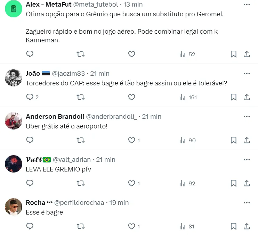Viewport: 258px width, 235px height.
Task: Bookmark Valt's tweet
Action: point(233,183)
